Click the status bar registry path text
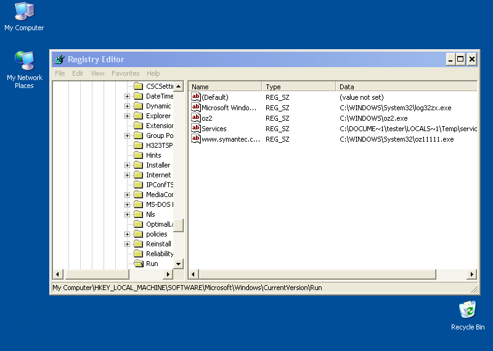This screenshot has height=351, width=493. click(187, 288)
